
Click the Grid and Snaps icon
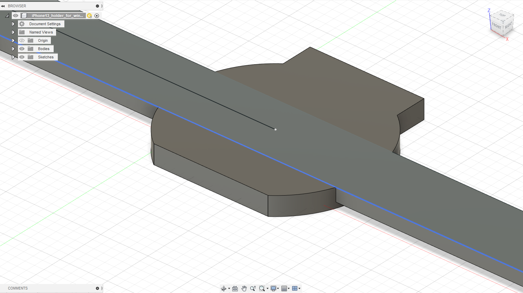[x=284, y=289]
